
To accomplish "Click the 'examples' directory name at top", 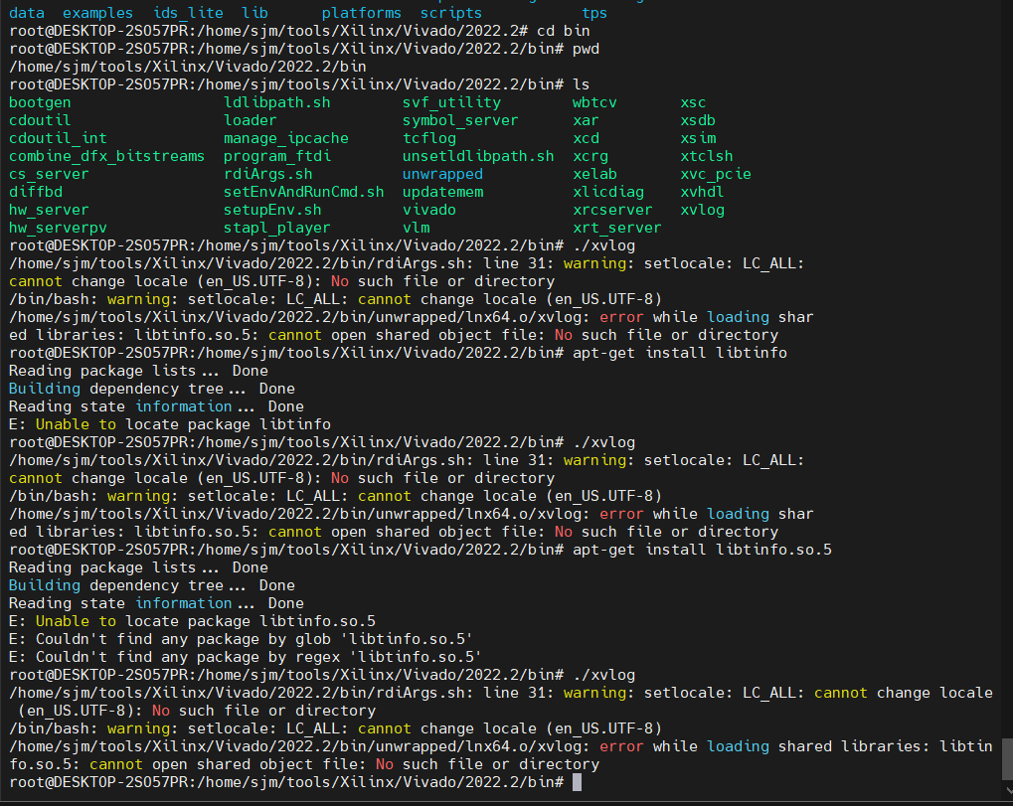I will click(97, 13).
